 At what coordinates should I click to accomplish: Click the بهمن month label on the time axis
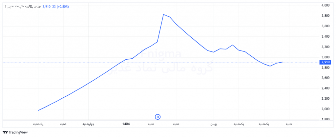[214, 124]
